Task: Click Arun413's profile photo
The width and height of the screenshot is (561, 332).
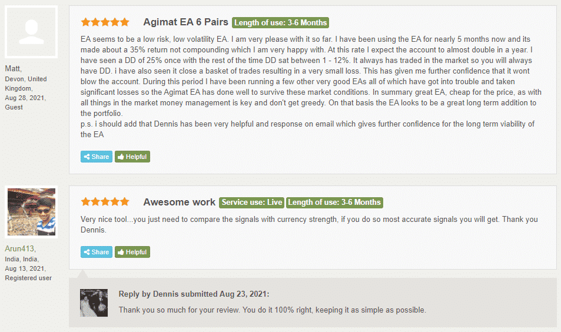Action: pos(31,212)
